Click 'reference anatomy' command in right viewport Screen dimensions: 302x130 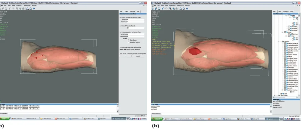160,41
